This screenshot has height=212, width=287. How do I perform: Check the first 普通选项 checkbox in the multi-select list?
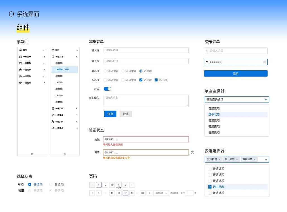(210, 169)
